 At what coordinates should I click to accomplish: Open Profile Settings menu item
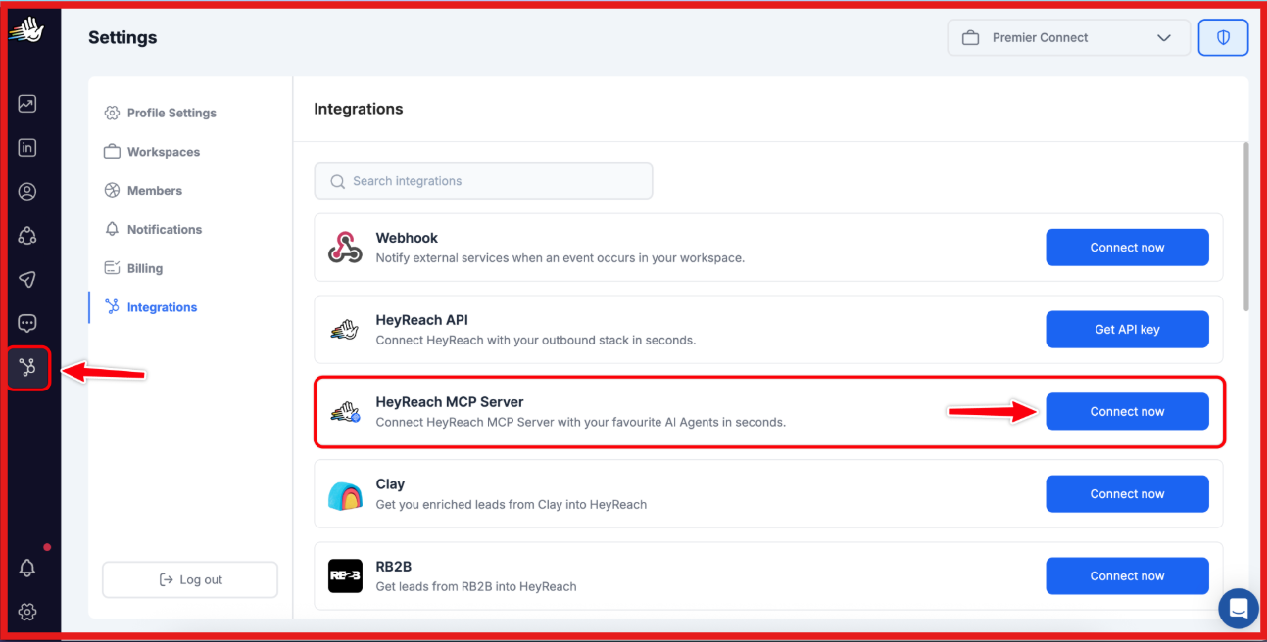click(161, 113)
